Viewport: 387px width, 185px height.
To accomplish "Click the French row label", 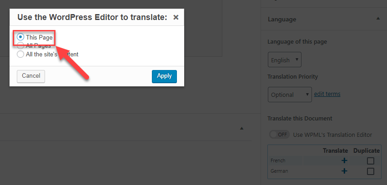I will point(278,160).
